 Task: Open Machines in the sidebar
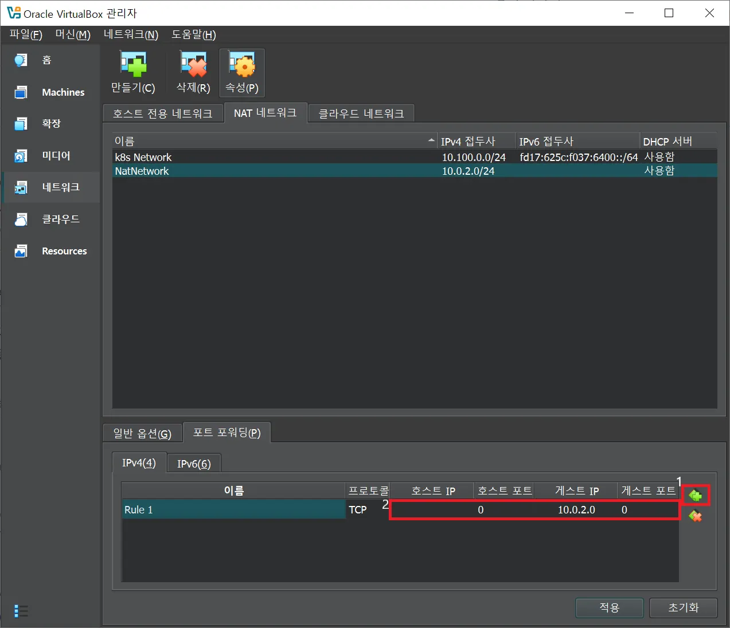[50, 92]
